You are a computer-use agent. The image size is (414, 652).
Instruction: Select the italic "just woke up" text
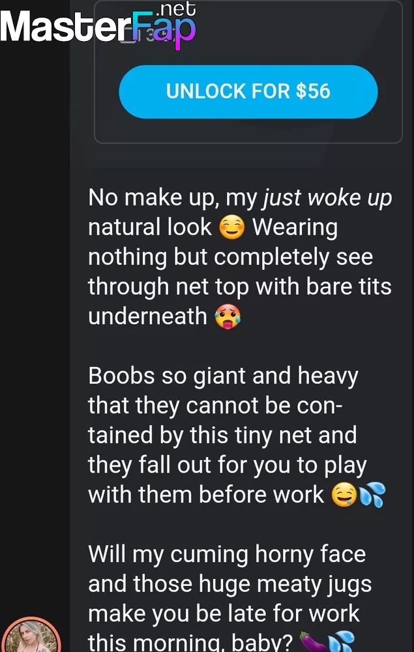(327, 198)
